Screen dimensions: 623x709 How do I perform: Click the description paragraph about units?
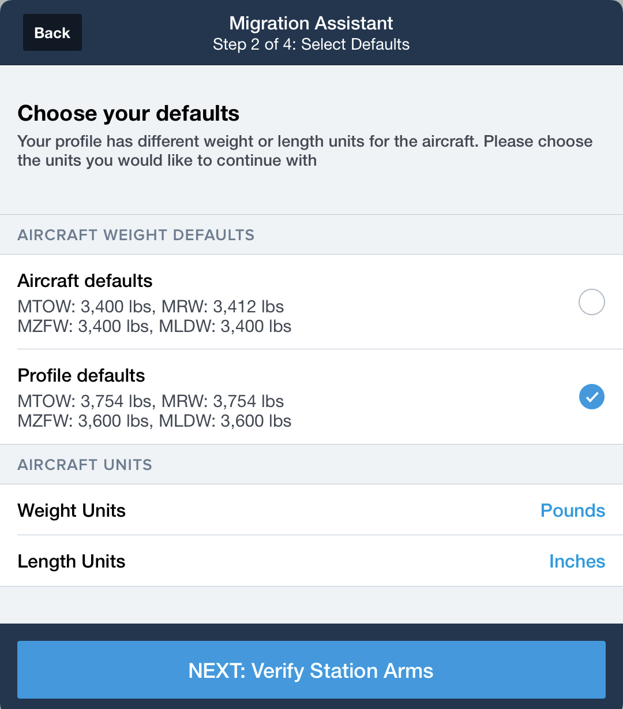click(x=305, y=151)
